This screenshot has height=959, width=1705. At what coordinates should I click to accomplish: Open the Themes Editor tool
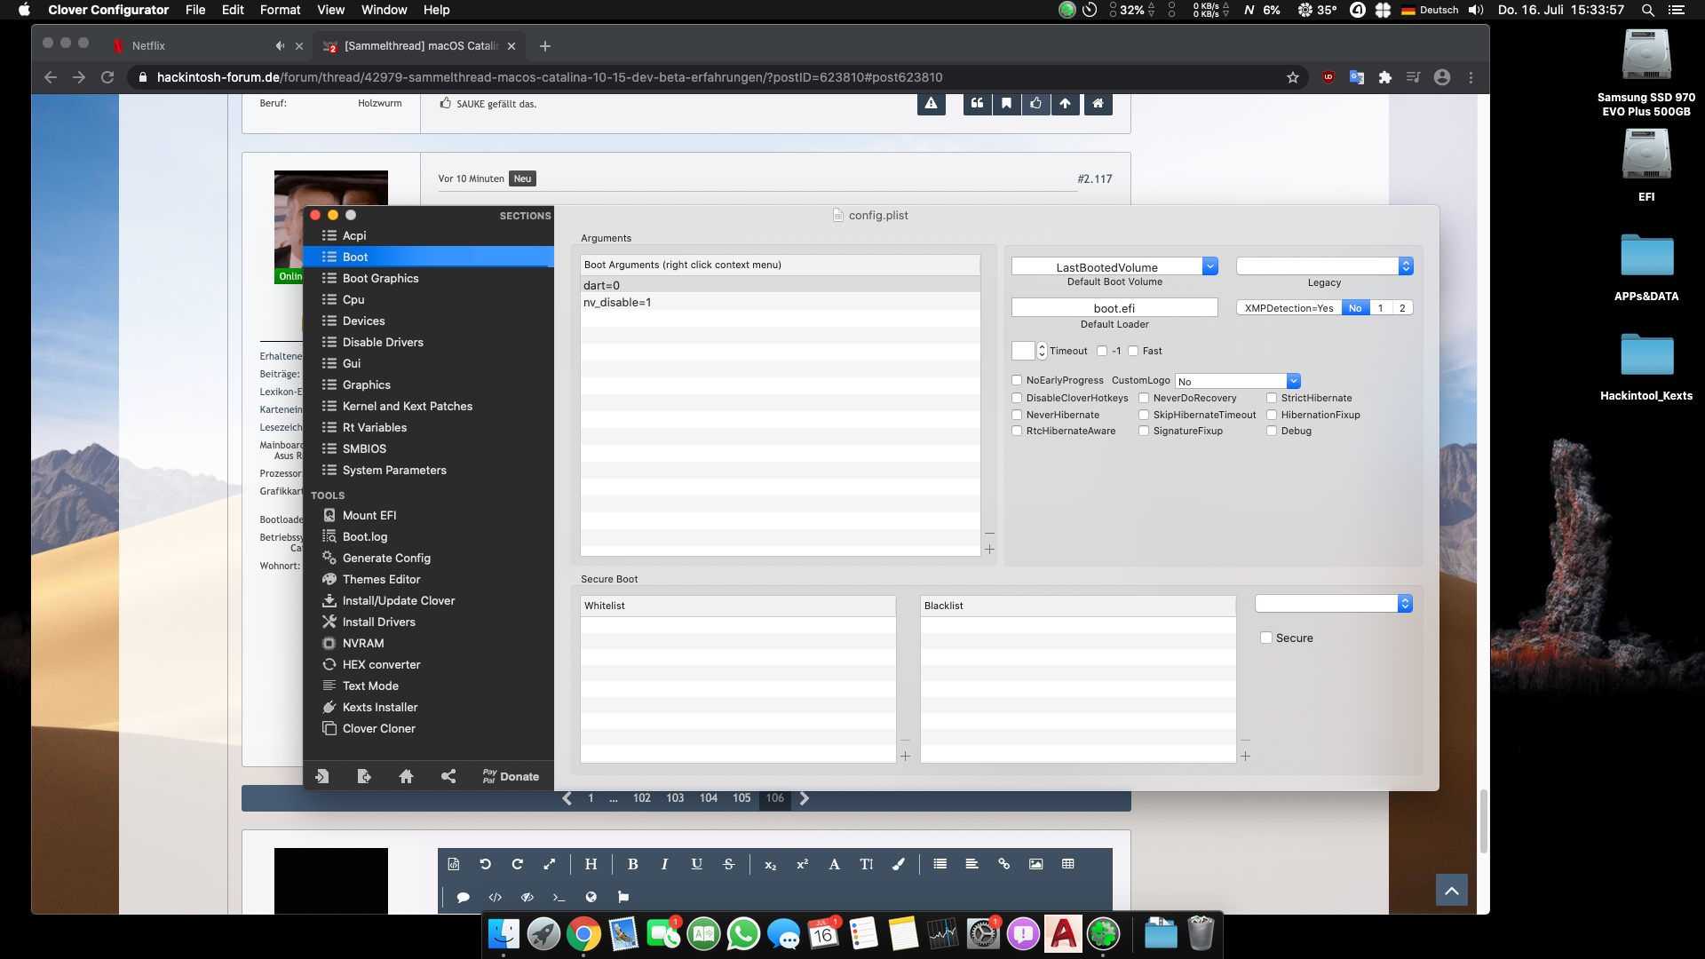tap(381, 579)
